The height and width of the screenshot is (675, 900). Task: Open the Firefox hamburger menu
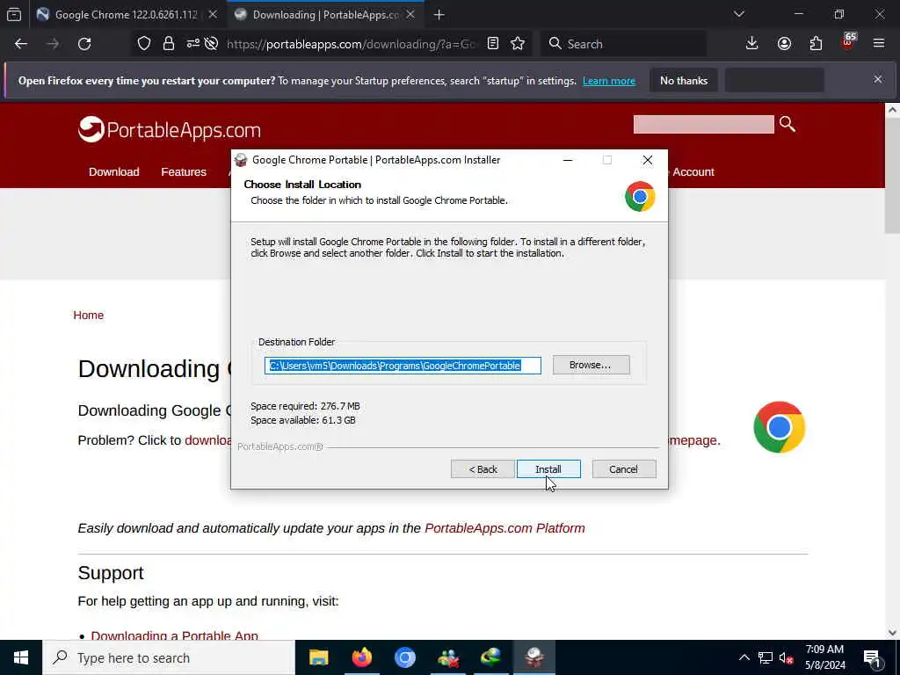879,44
